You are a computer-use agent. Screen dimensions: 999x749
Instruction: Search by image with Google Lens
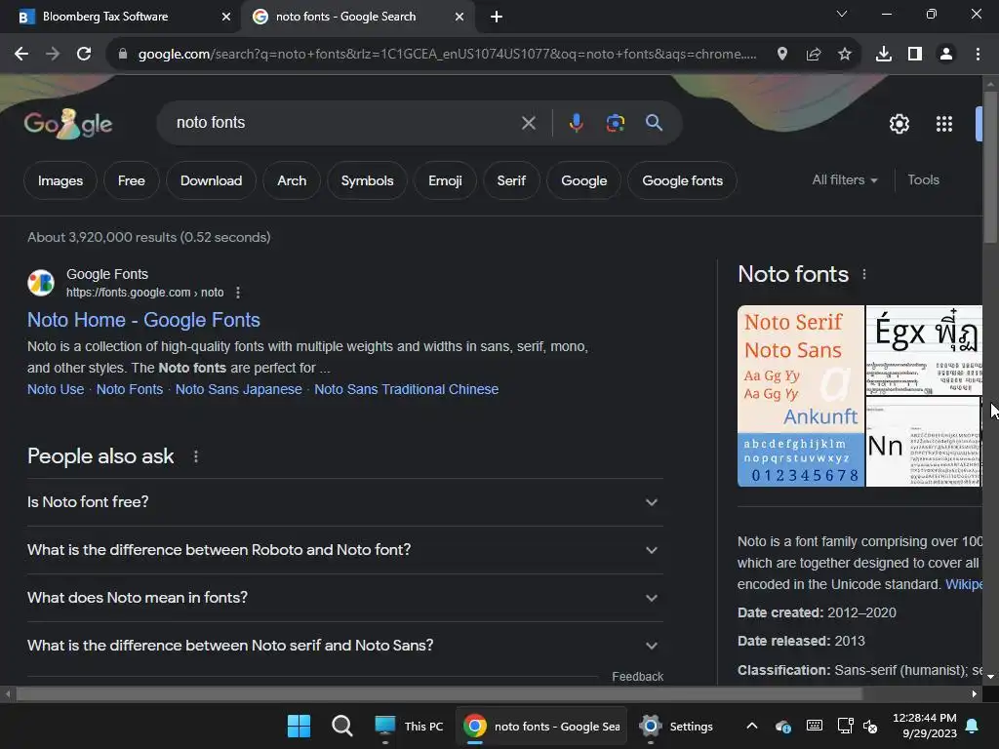click(x=615, y=123)
